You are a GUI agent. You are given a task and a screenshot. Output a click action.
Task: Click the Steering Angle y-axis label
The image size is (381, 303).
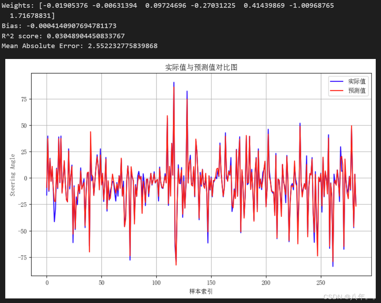[12, 175]
